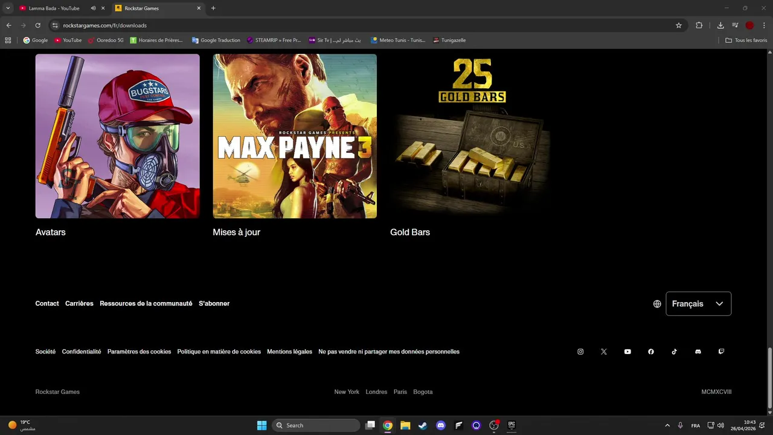This screenshot has height=435, width=773.
Task: Open the Rockstar X social icon
Action: (604, 352)
